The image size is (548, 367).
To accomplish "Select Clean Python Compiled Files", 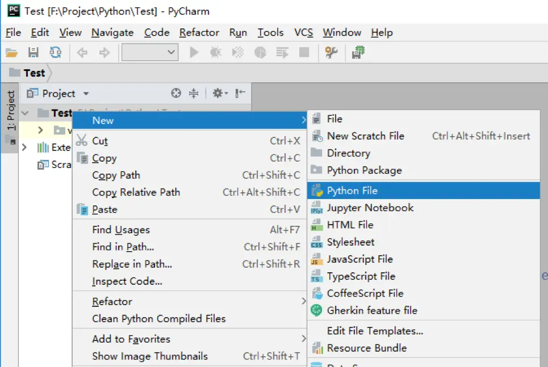I will click(x=190, y=318).
